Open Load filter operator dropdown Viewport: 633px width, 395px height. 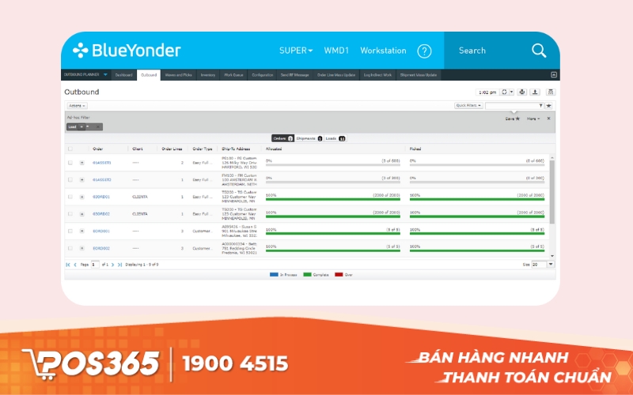[81, 127]
